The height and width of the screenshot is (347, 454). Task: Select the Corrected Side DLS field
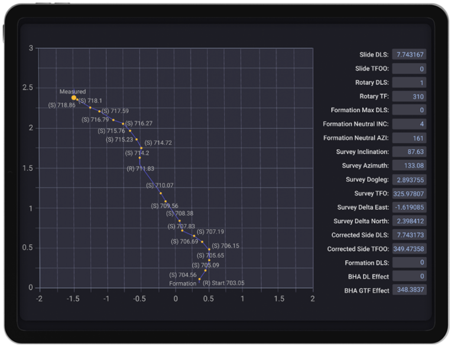point(409,235)
